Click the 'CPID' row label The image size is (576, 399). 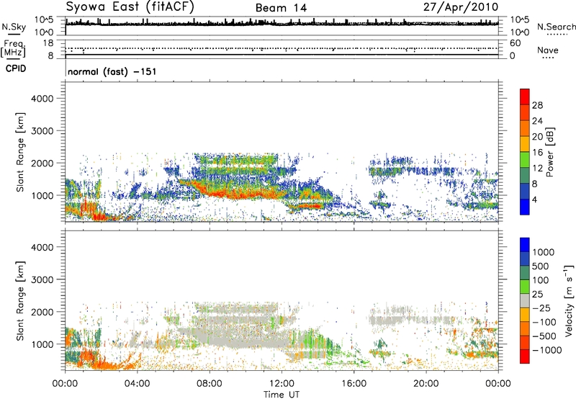16,68
